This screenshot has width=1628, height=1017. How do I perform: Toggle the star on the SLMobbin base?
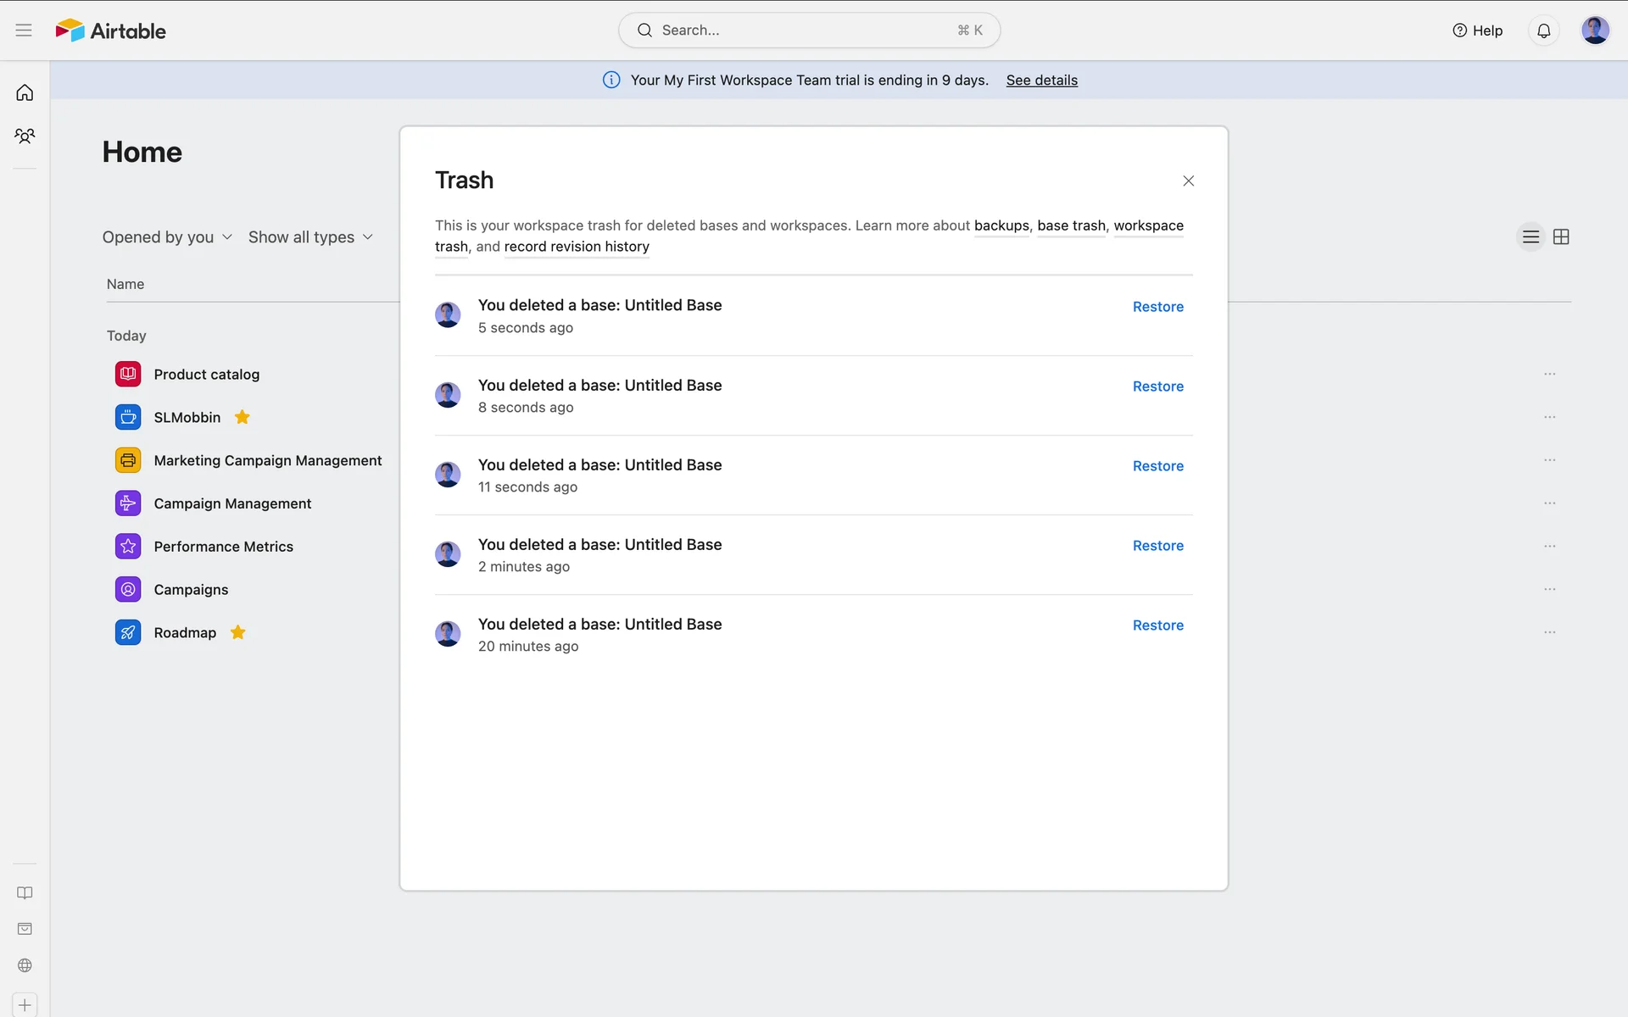(x=242, y=417)
